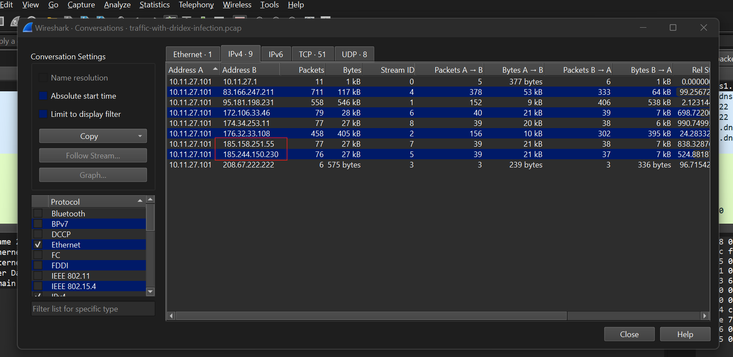Screen dimensions: 733x357
Task: Switch to the IPv6 tab
Action: (276, 54)
